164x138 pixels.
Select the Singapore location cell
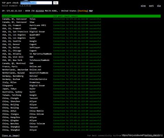coord(8,85)
